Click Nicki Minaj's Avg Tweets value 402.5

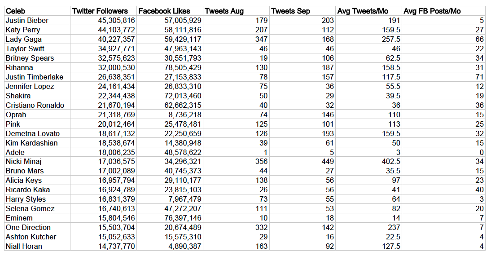tap(368, 161)
